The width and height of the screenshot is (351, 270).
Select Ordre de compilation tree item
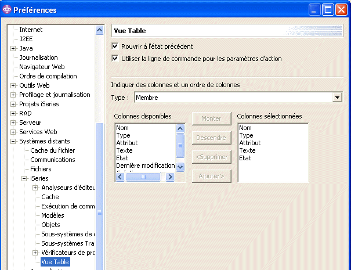click(48, 76)
